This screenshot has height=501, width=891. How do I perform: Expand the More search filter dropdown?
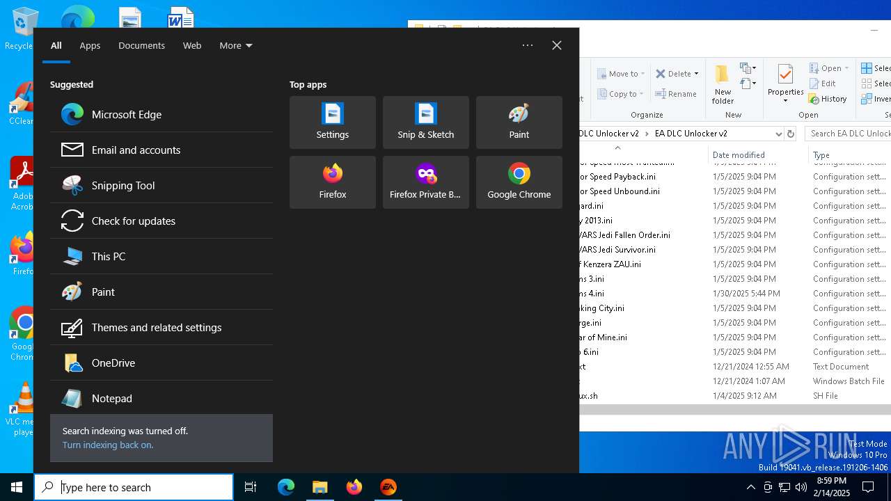pos(236,45)
